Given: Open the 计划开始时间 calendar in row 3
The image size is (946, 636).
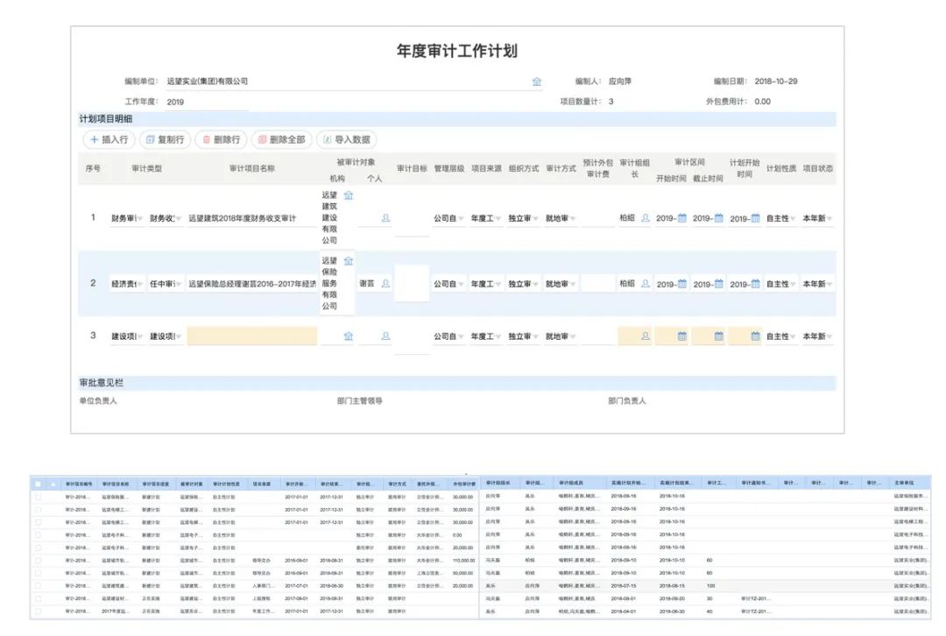Looking at the screenshot, I should click(755, 336).
